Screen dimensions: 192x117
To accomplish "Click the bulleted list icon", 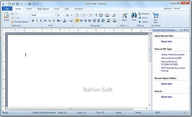I will [x=77, y=15].
